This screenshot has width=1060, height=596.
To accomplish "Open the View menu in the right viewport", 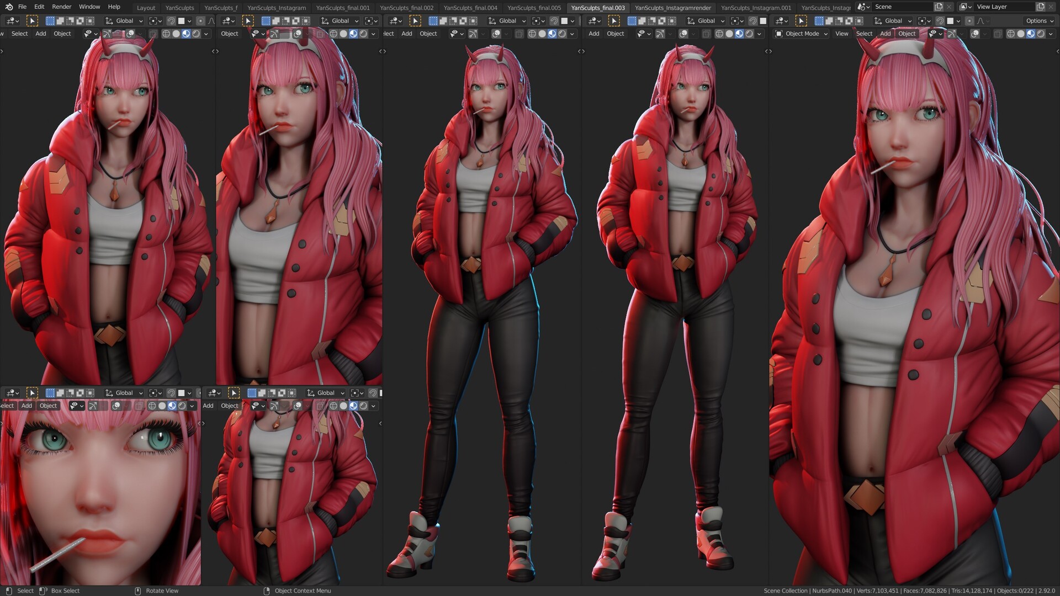I will (841, 34).
